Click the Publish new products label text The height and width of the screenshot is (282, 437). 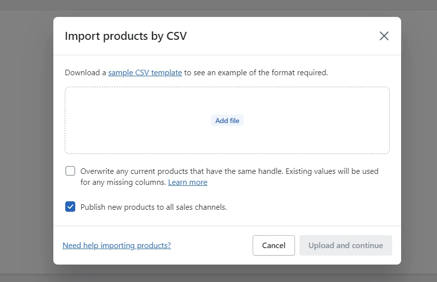153,207
